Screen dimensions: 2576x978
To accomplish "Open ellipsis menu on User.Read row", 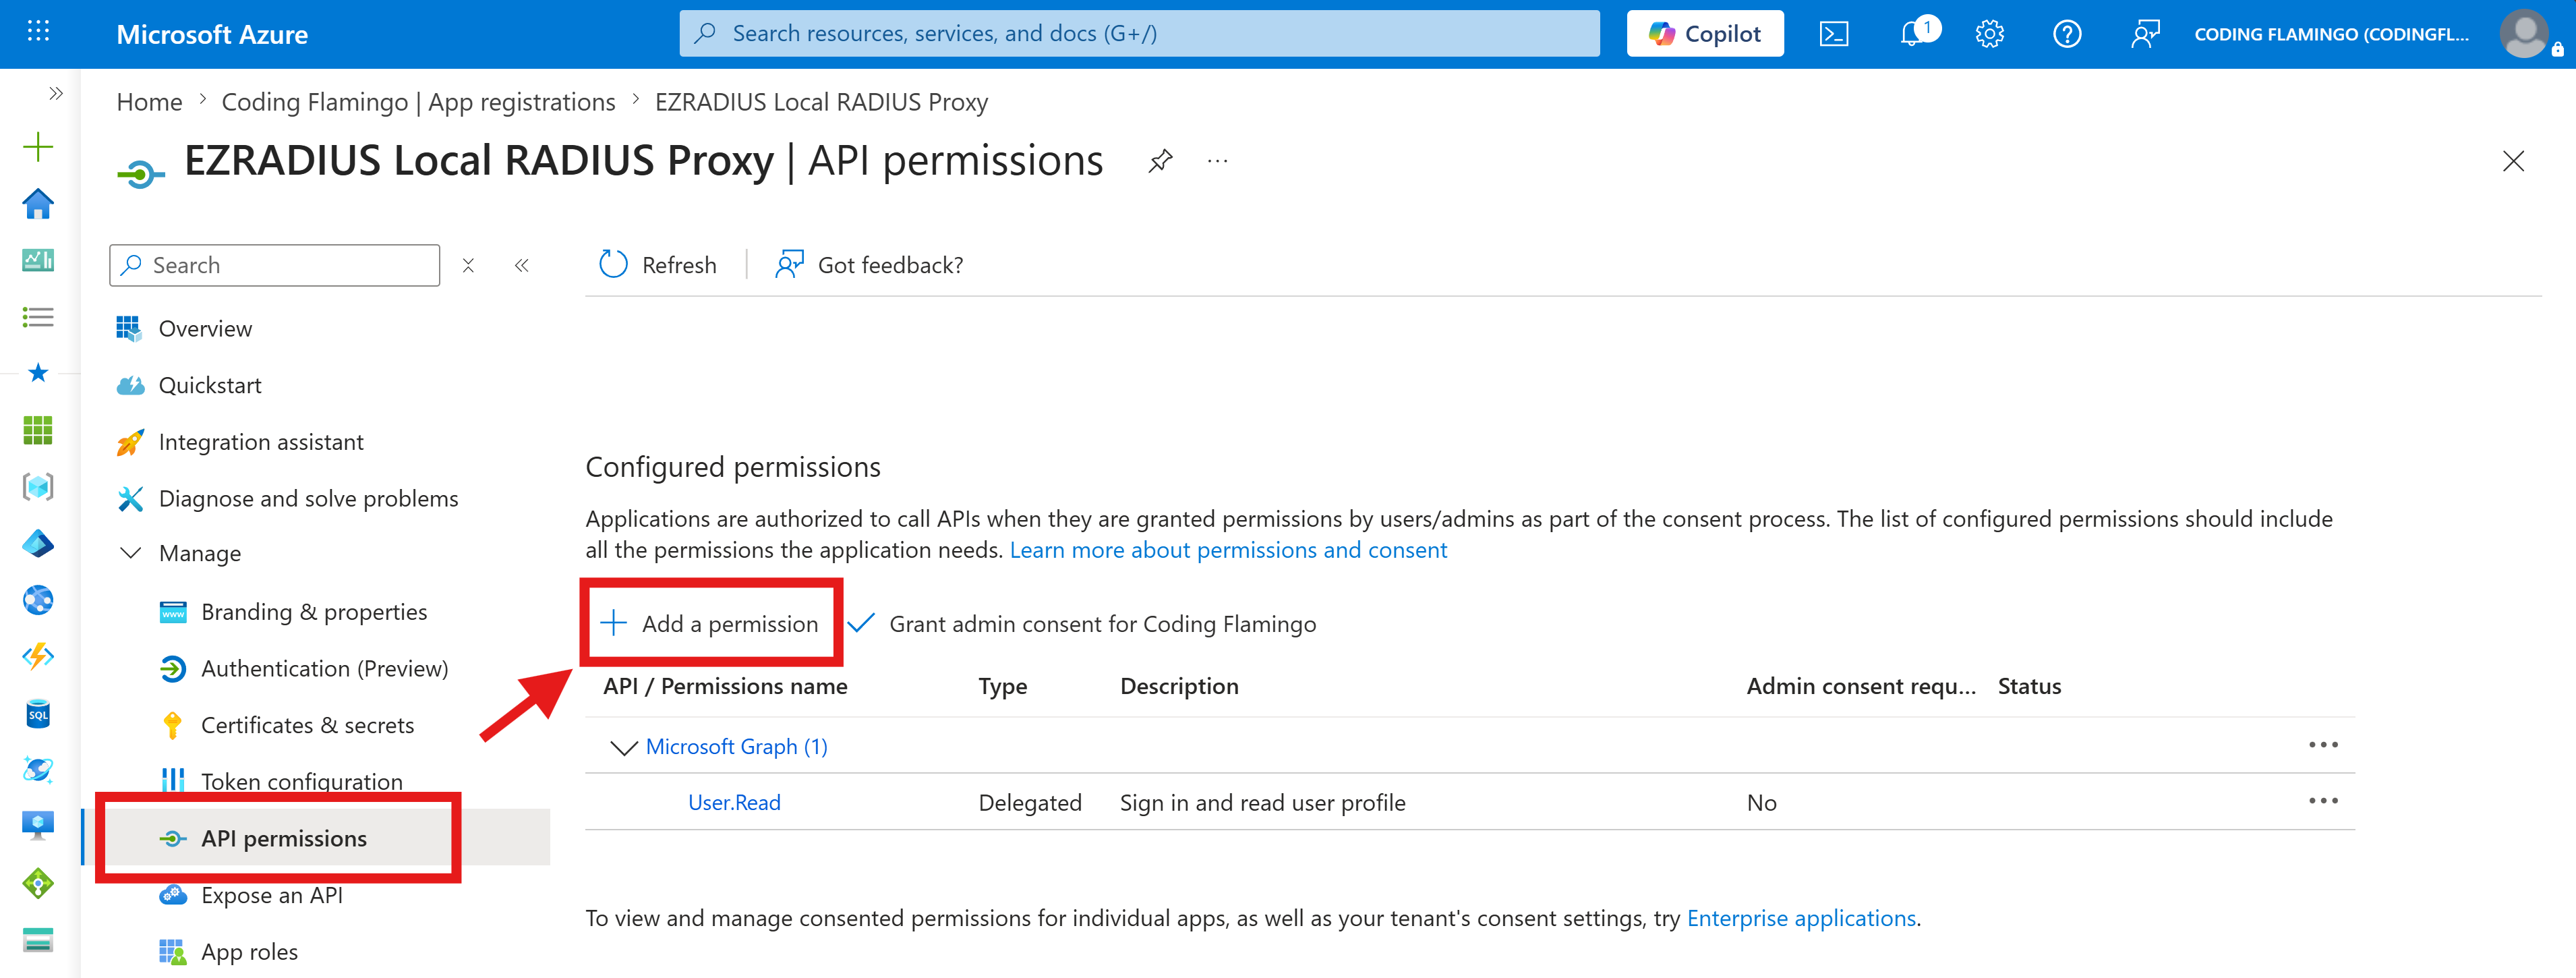I will (x=2323, y=801).
